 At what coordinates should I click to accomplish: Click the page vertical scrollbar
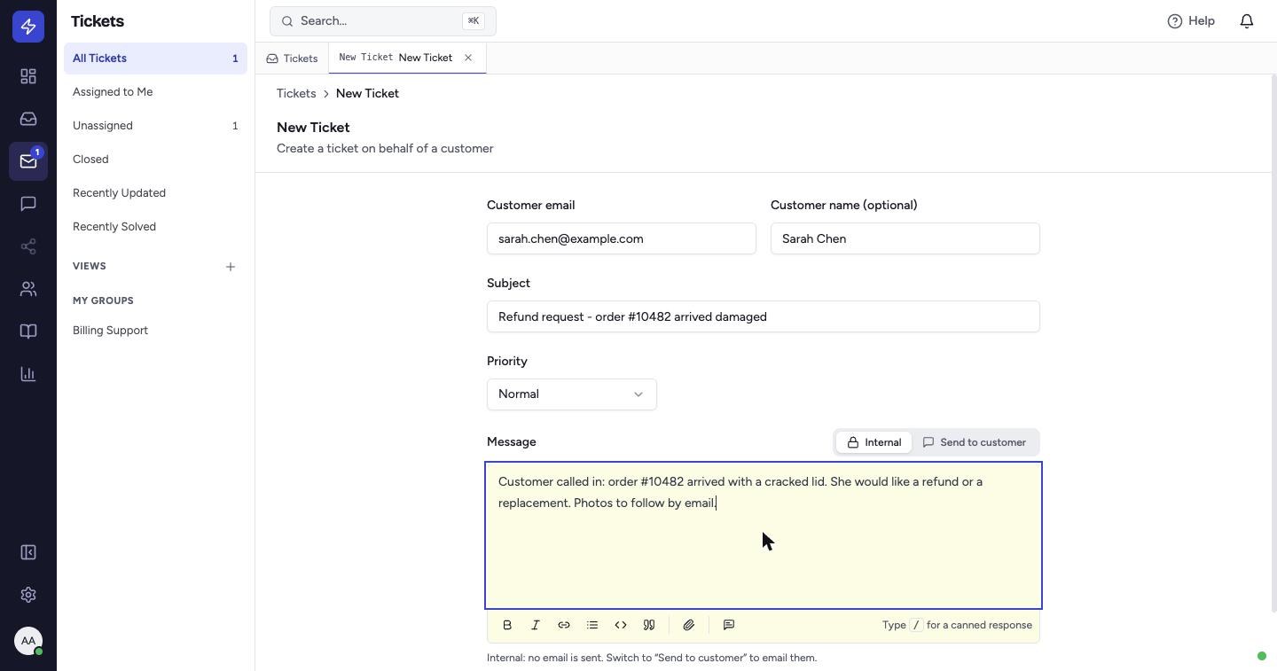(1273, 343)
